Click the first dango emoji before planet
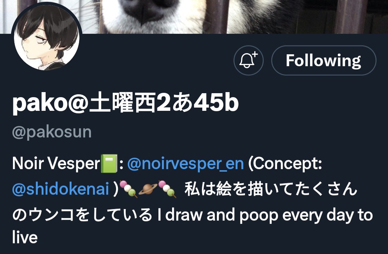The width and height of the screenshot is (388, 254). 128,189
